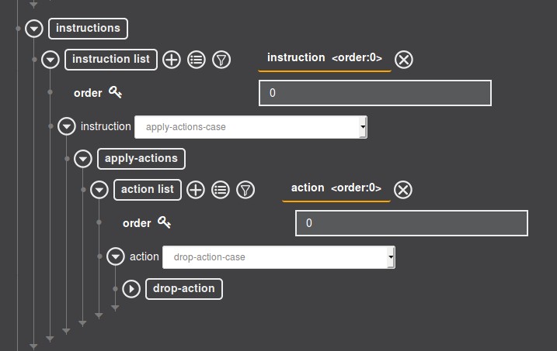Remove instruction order:0 entry

pos(403,59)
